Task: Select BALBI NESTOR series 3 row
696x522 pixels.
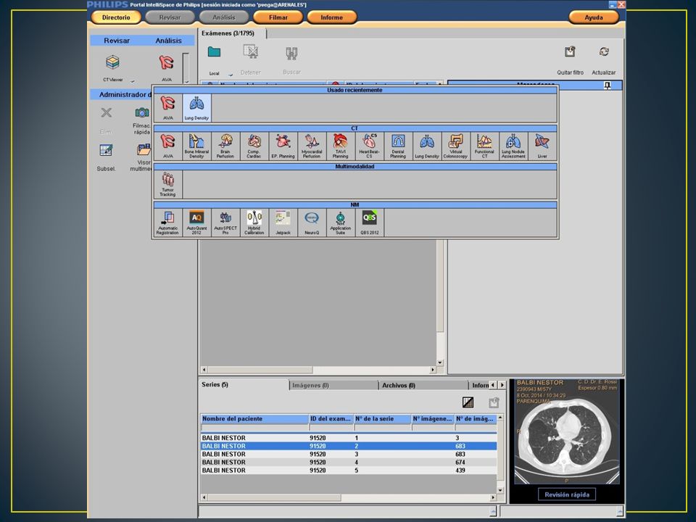Action: 349,454
